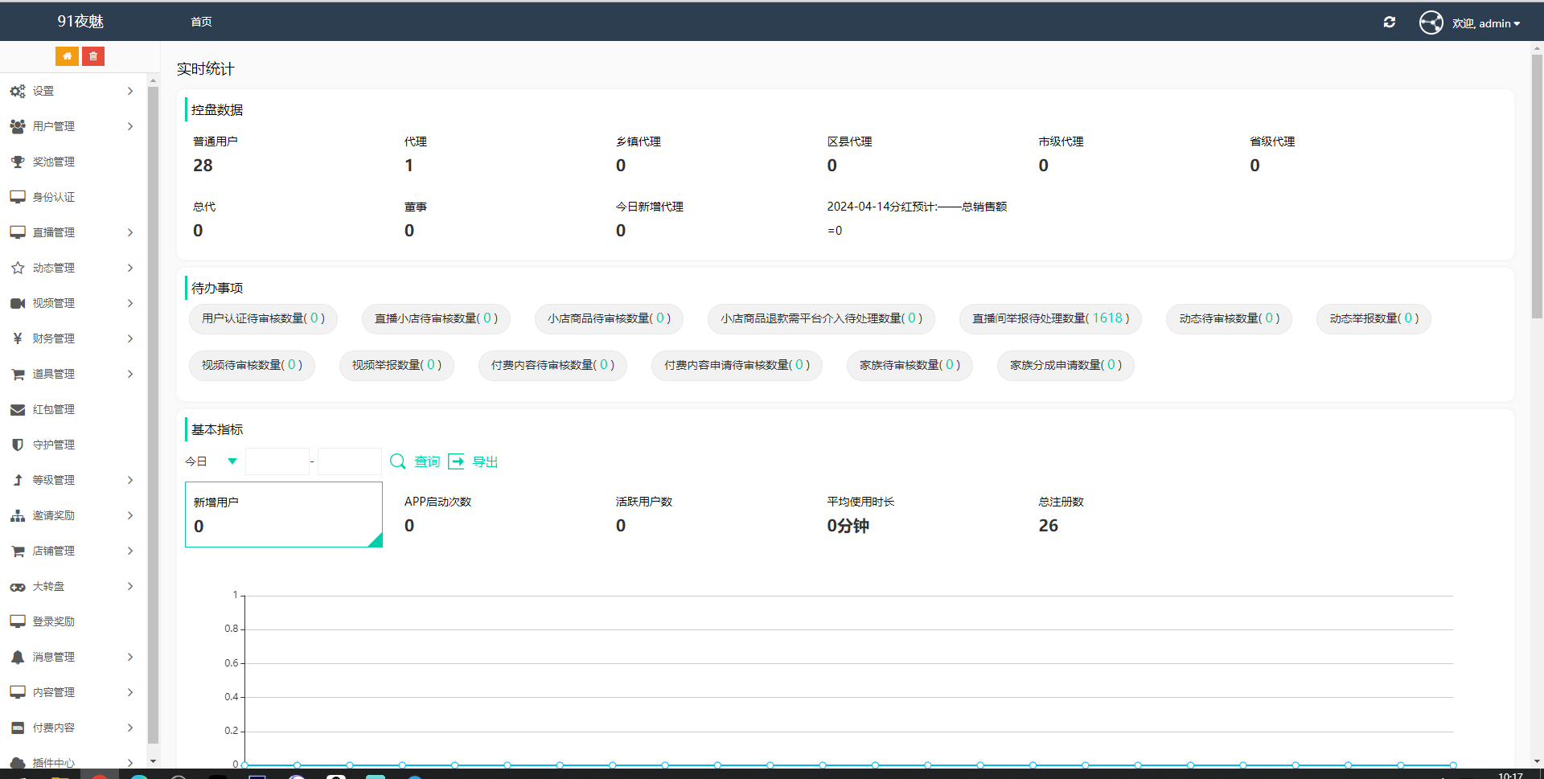
Task: Switch to the 首页 tab
Action: 201,22
